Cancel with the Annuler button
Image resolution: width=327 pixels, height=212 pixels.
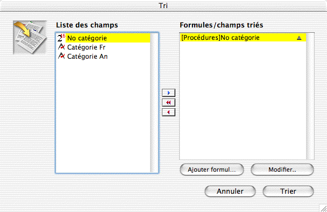coord(230,191)
